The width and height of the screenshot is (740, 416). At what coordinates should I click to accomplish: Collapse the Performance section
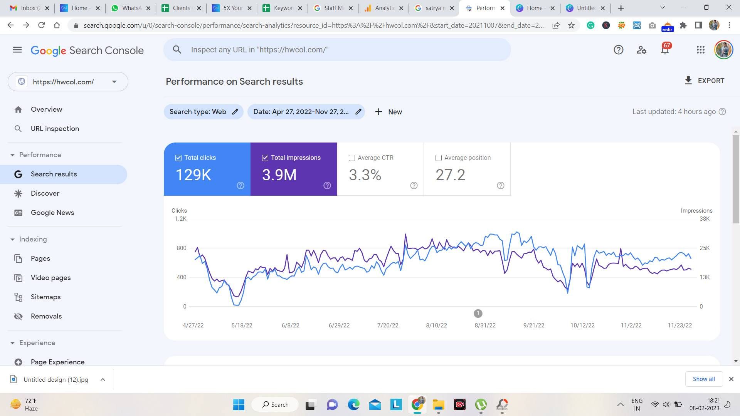[x=12, y=155]
